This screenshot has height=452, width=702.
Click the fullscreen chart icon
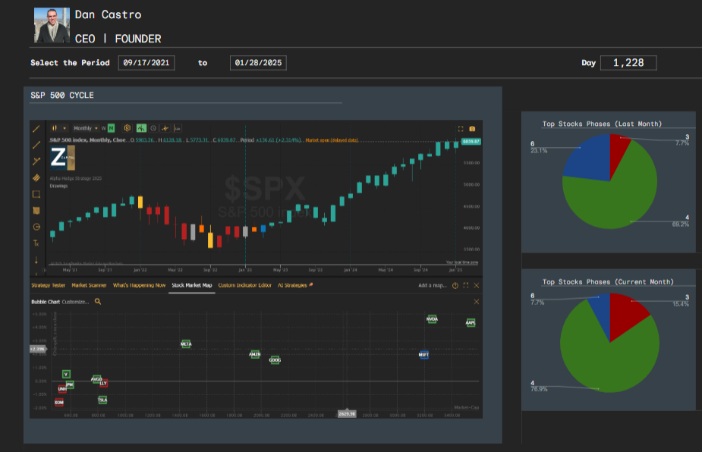(x=460, y=129)
